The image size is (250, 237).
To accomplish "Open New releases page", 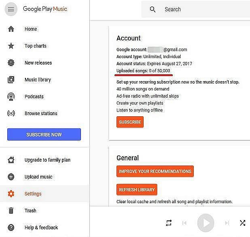I will pyautogui.click(x=38, y=63).
